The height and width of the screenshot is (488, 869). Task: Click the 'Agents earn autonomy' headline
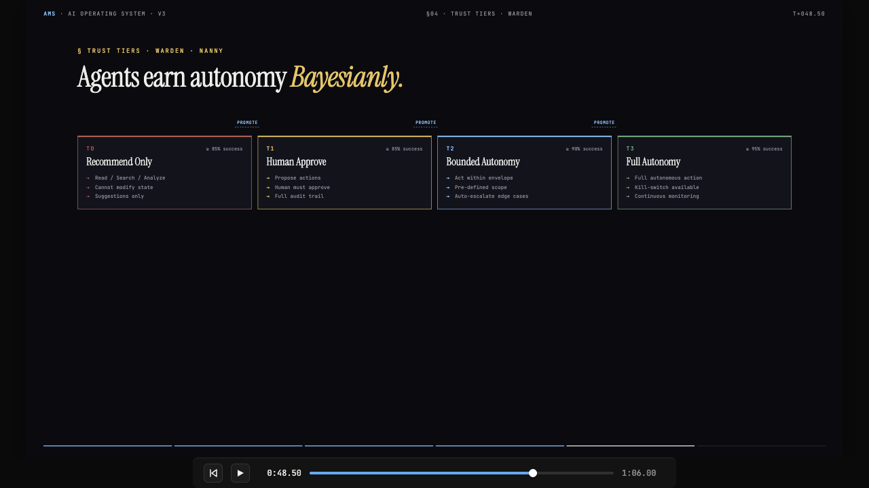pos(182,77)
